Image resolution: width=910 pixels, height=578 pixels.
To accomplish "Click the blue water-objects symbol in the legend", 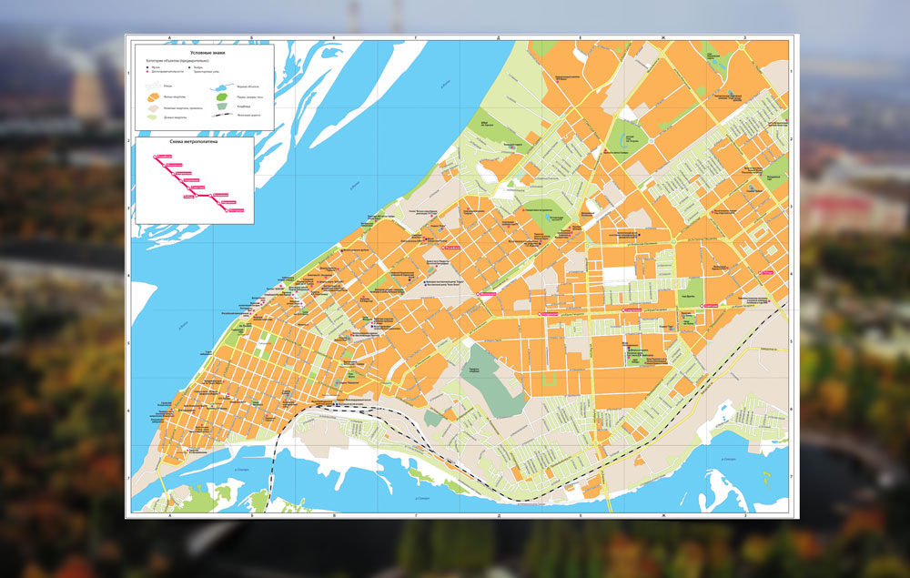I will pos(220,87).
